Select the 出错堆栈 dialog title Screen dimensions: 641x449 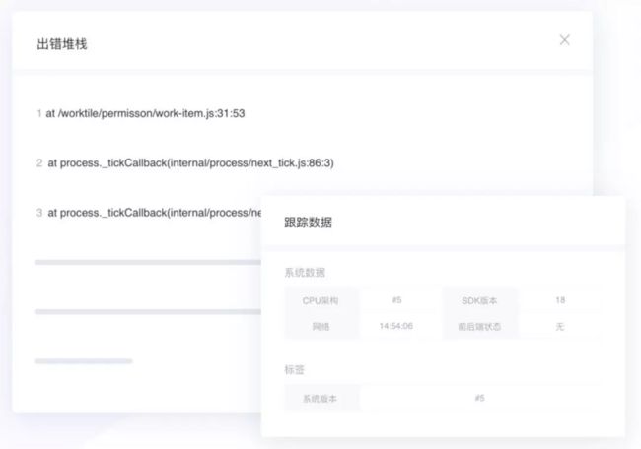point(62,44)
